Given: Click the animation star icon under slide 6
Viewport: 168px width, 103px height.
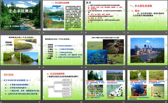Looking at the screenshot, I should tap(43, 67).
